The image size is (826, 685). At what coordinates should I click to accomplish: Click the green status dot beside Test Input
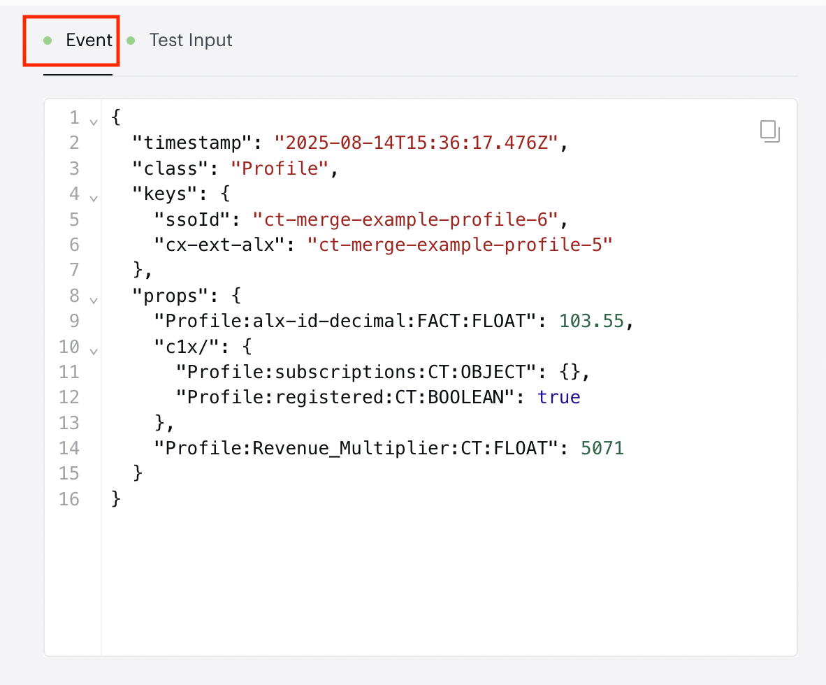pos(131,41)
